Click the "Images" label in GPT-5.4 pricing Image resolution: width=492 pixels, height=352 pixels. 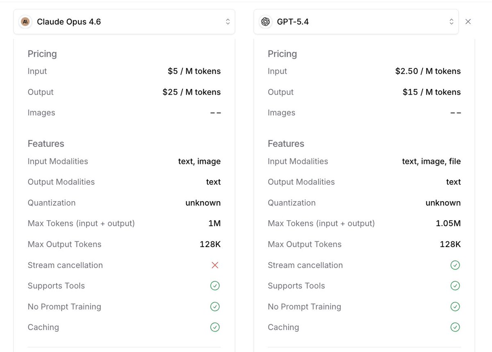(281, 113)
